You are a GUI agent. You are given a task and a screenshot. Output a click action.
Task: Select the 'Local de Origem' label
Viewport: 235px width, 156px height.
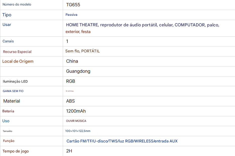click(18, 61)
